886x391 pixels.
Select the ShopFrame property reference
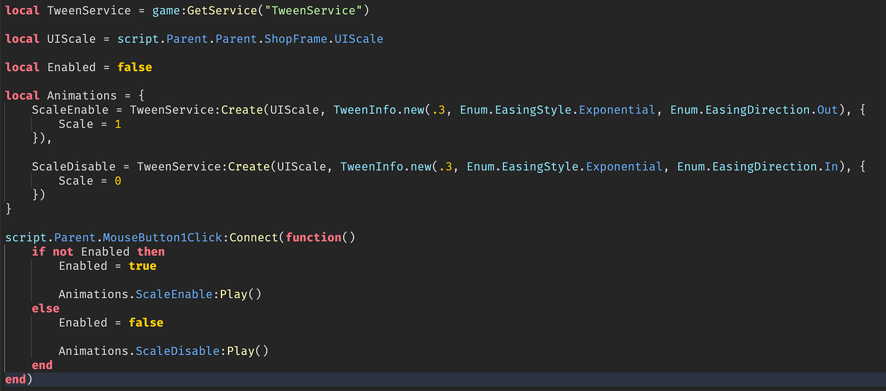[295, 38]
